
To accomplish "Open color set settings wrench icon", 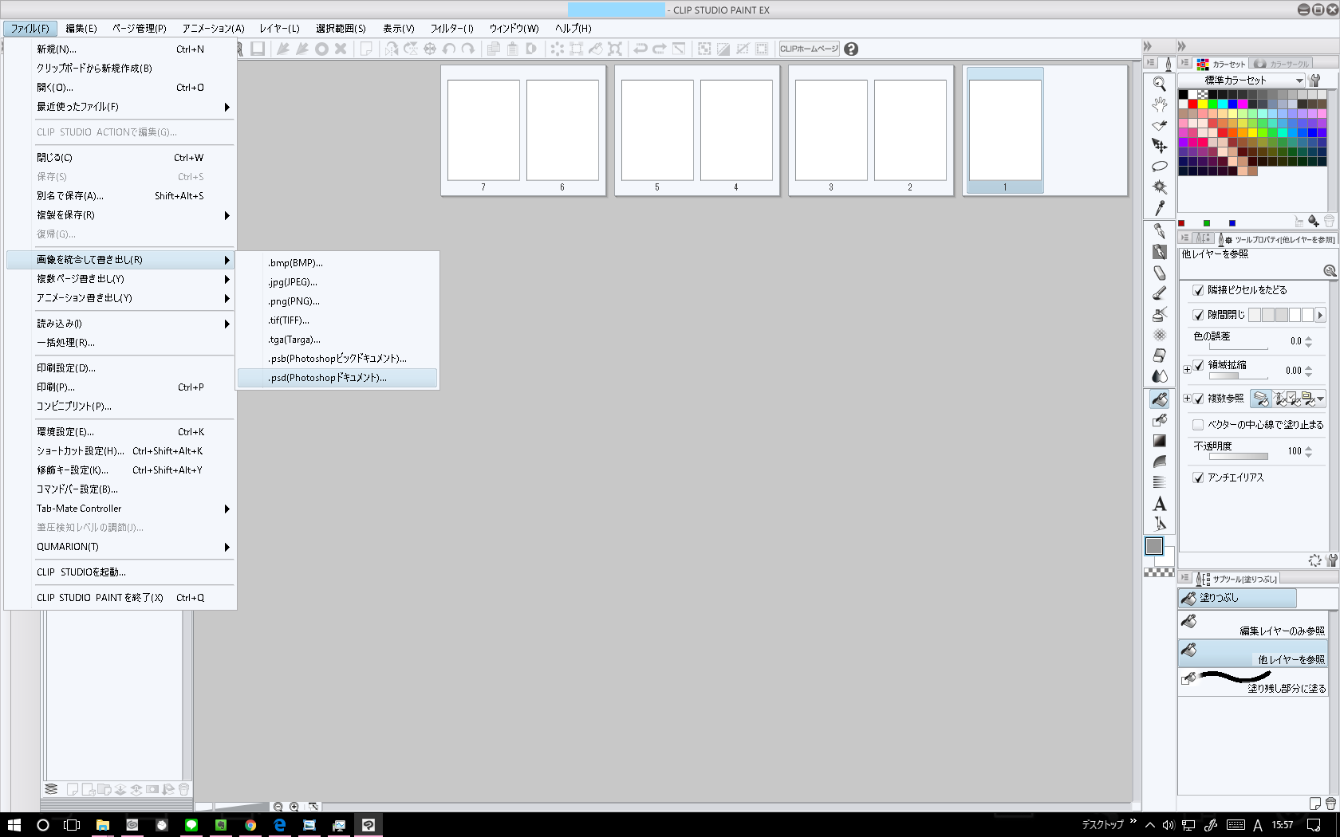I will click(1315, 81).
